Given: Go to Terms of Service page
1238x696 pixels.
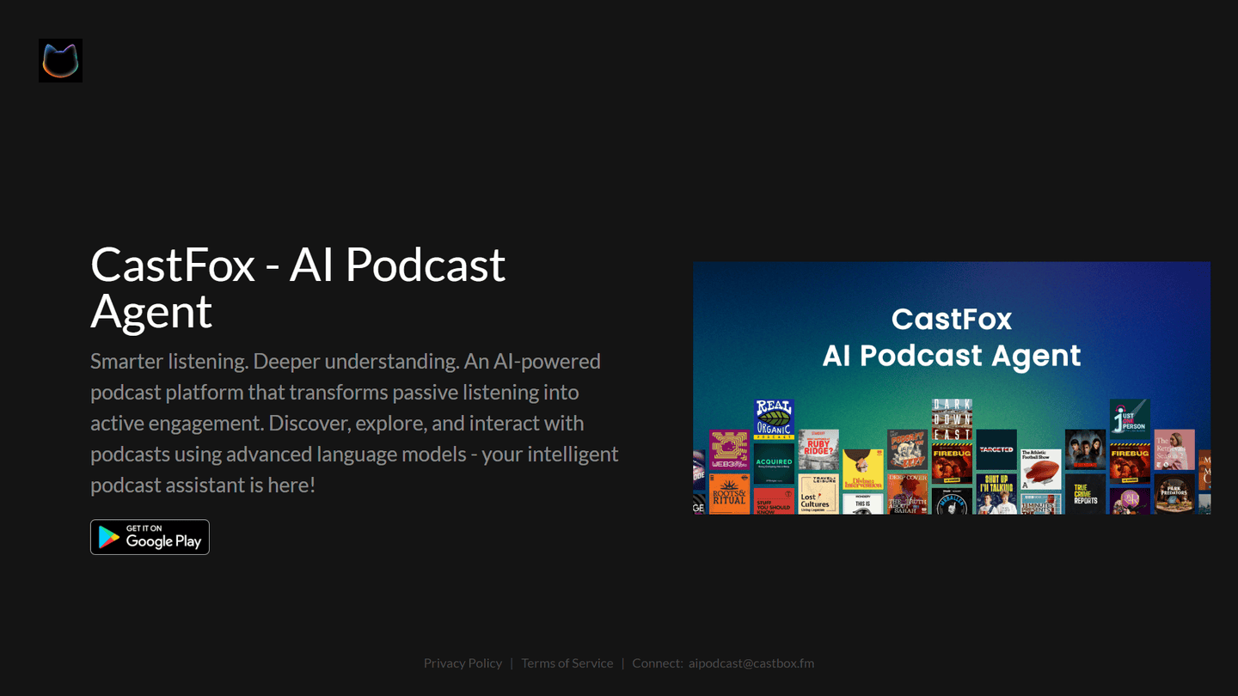Looking at the screenshot, I should pyautogui.click(x=567, y=662).
